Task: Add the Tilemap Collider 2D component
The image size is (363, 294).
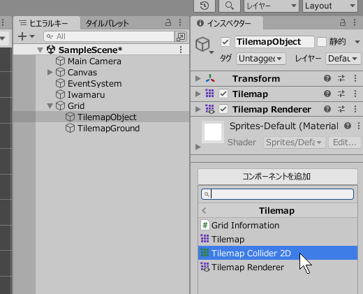Action: (x=278, y=253)
